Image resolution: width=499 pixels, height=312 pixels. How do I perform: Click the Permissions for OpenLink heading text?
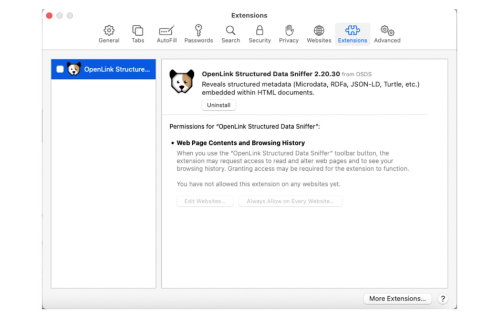pos(244,127)
